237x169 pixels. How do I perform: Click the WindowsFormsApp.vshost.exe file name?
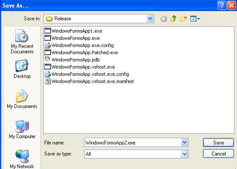click(83, 67)
